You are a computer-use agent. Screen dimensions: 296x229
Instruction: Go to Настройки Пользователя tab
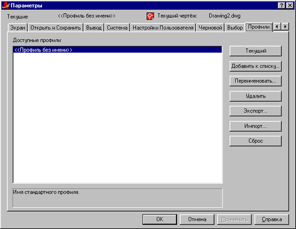[163, 28]
